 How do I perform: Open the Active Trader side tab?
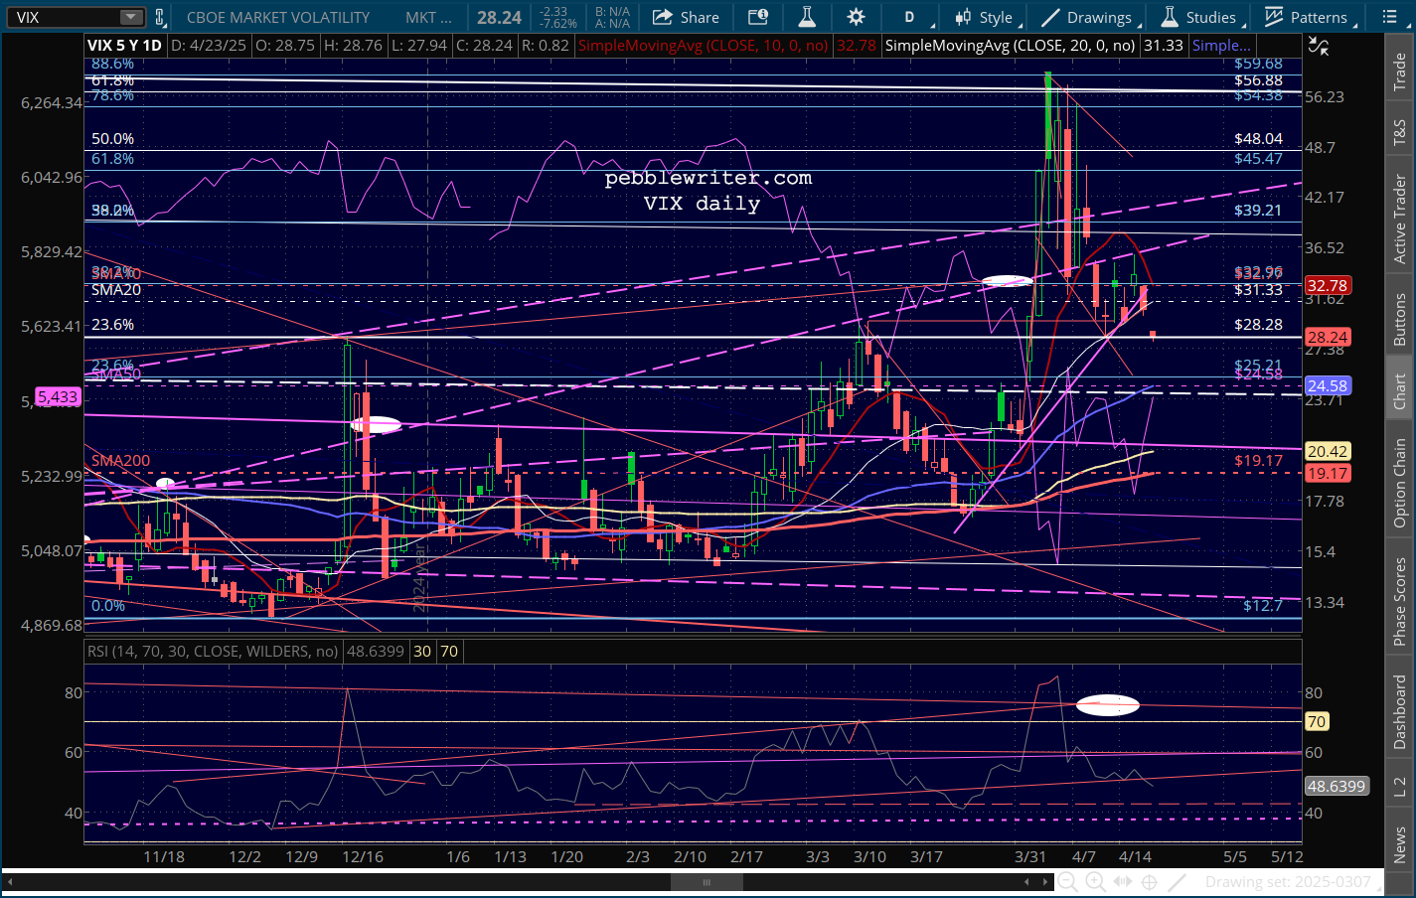(x=1400, y=219)
